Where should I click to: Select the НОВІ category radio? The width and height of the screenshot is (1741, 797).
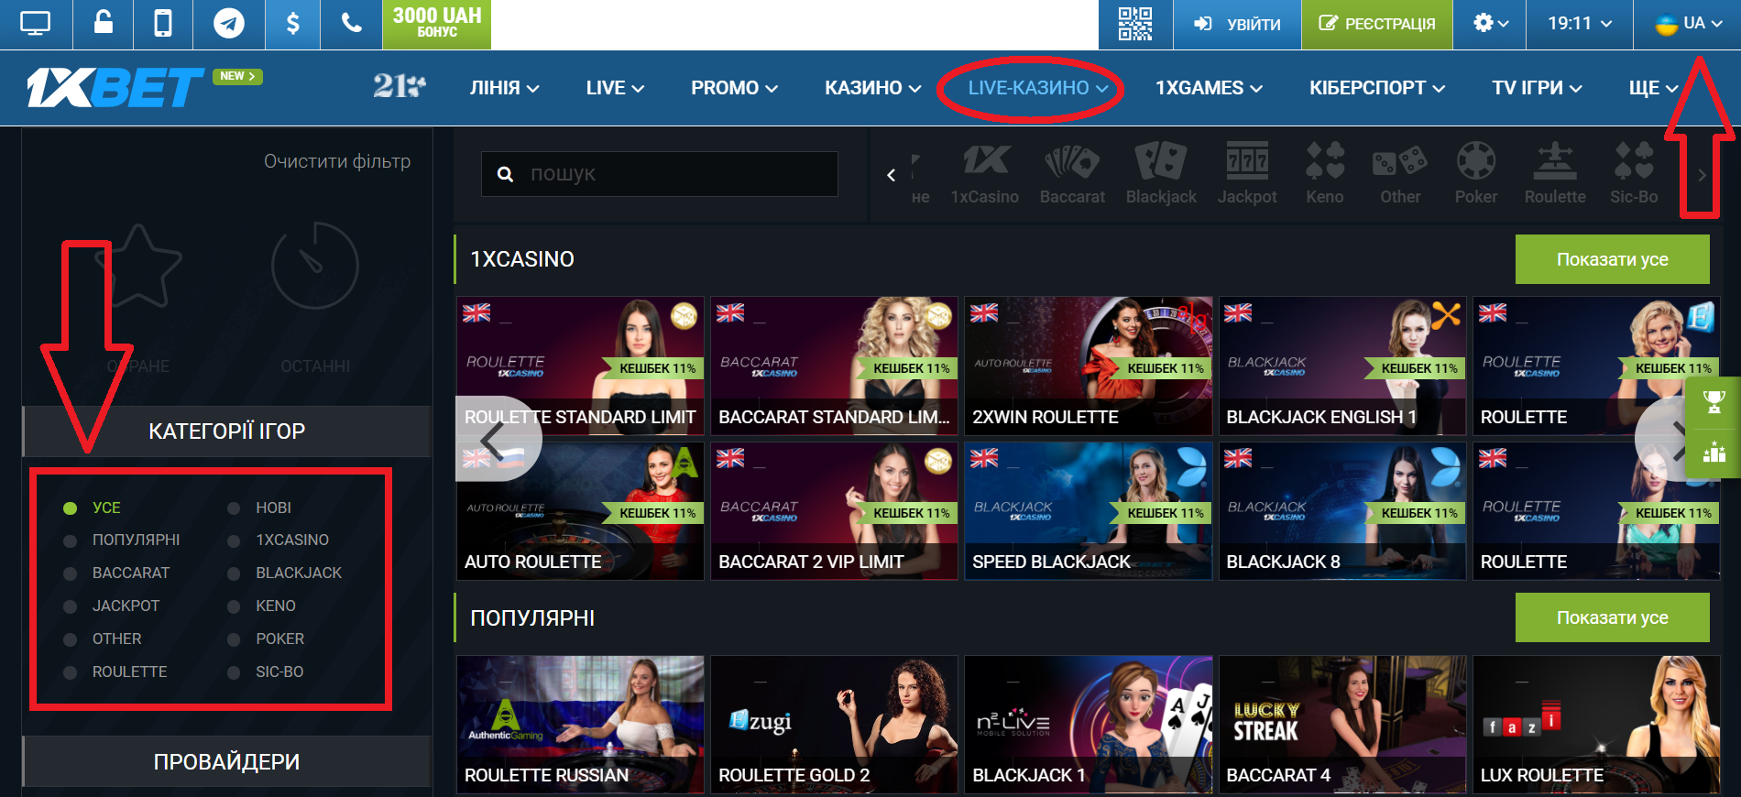pos(234,508)
